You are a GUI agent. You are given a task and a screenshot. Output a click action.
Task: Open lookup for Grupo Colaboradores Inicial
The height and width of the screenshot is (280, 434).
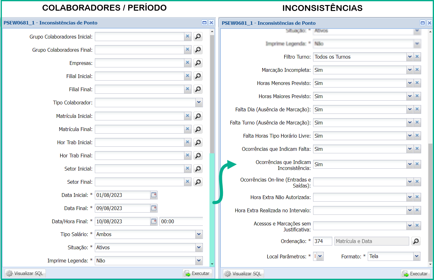(198, 36)
